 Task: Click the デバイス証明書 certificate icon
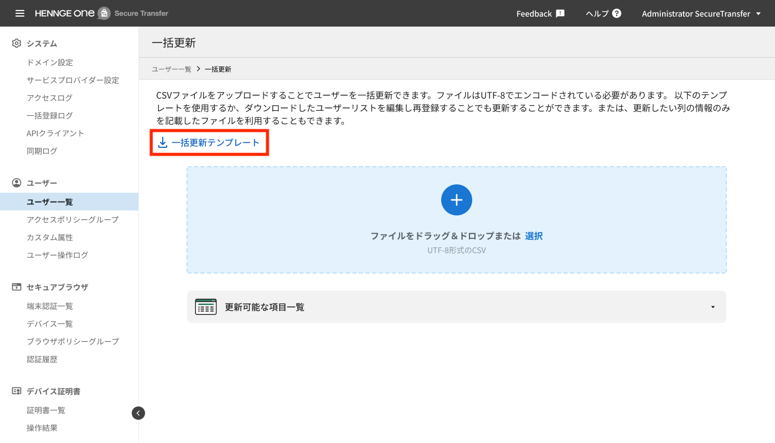(x=16, y=391)
